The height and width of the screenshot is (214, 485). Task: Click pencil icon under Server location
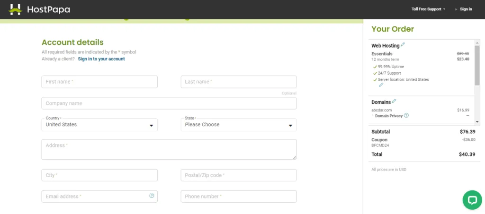381,85
